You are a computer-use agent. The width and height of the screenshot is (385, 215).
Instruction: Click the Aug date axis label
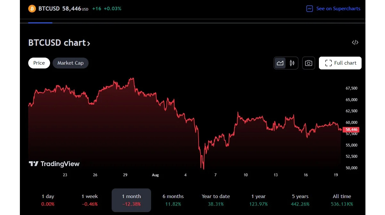tap(155, 175)
